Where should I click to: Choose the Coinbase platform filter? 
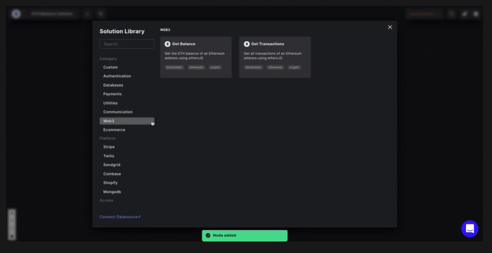(x=112, y=174)
